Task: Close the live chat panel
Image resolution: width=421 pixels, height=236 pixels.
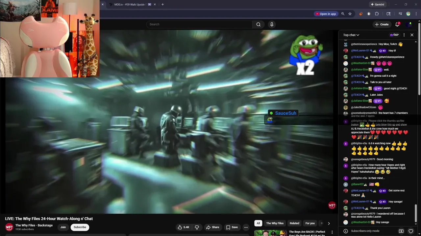Action: (412, 35)
